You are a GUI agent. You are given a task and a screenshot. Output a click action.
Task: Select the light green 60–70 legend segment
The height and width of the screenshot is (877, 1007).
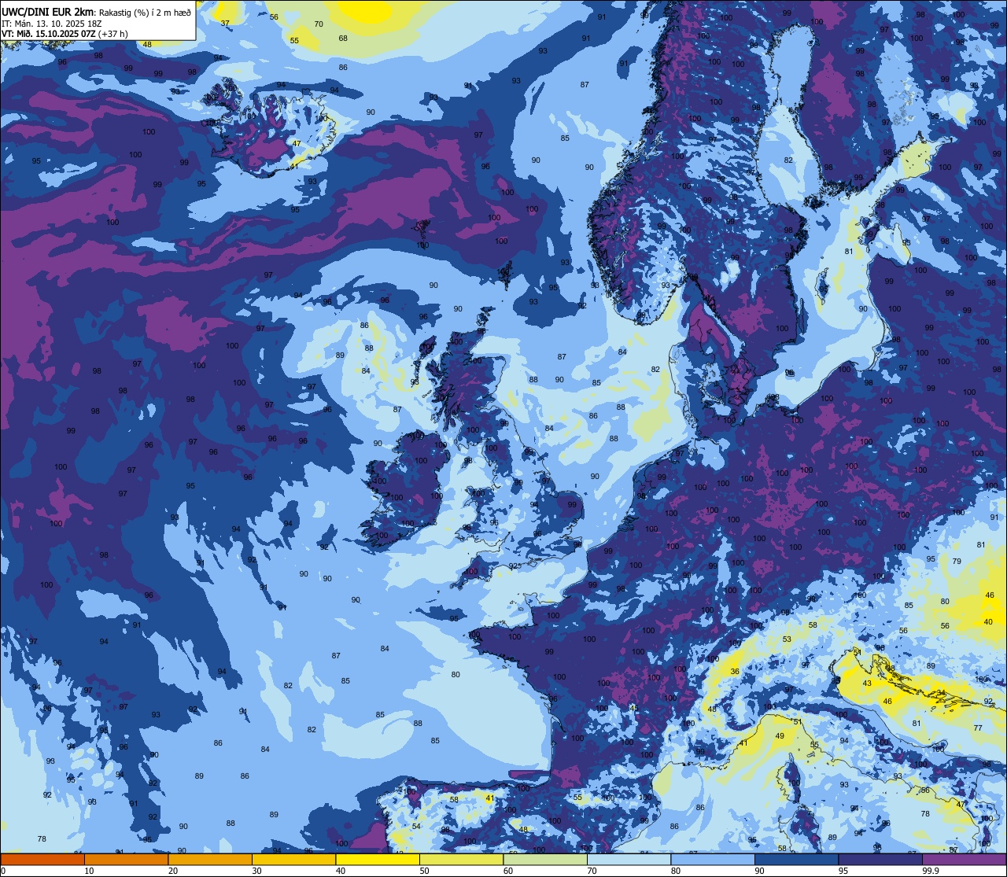[545, 859]
